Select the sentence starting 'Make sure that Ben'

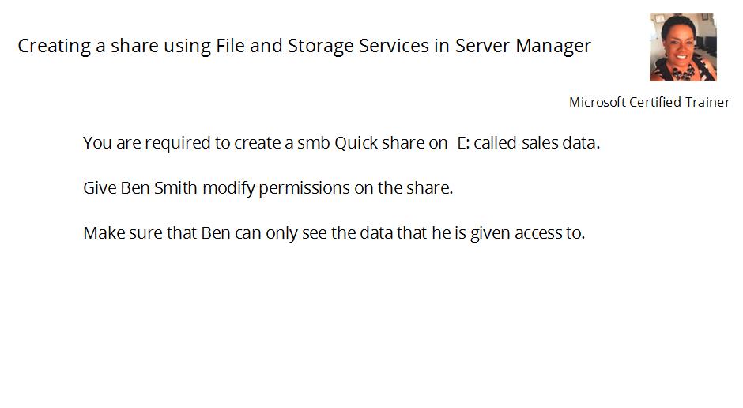(x=334, y=233)
